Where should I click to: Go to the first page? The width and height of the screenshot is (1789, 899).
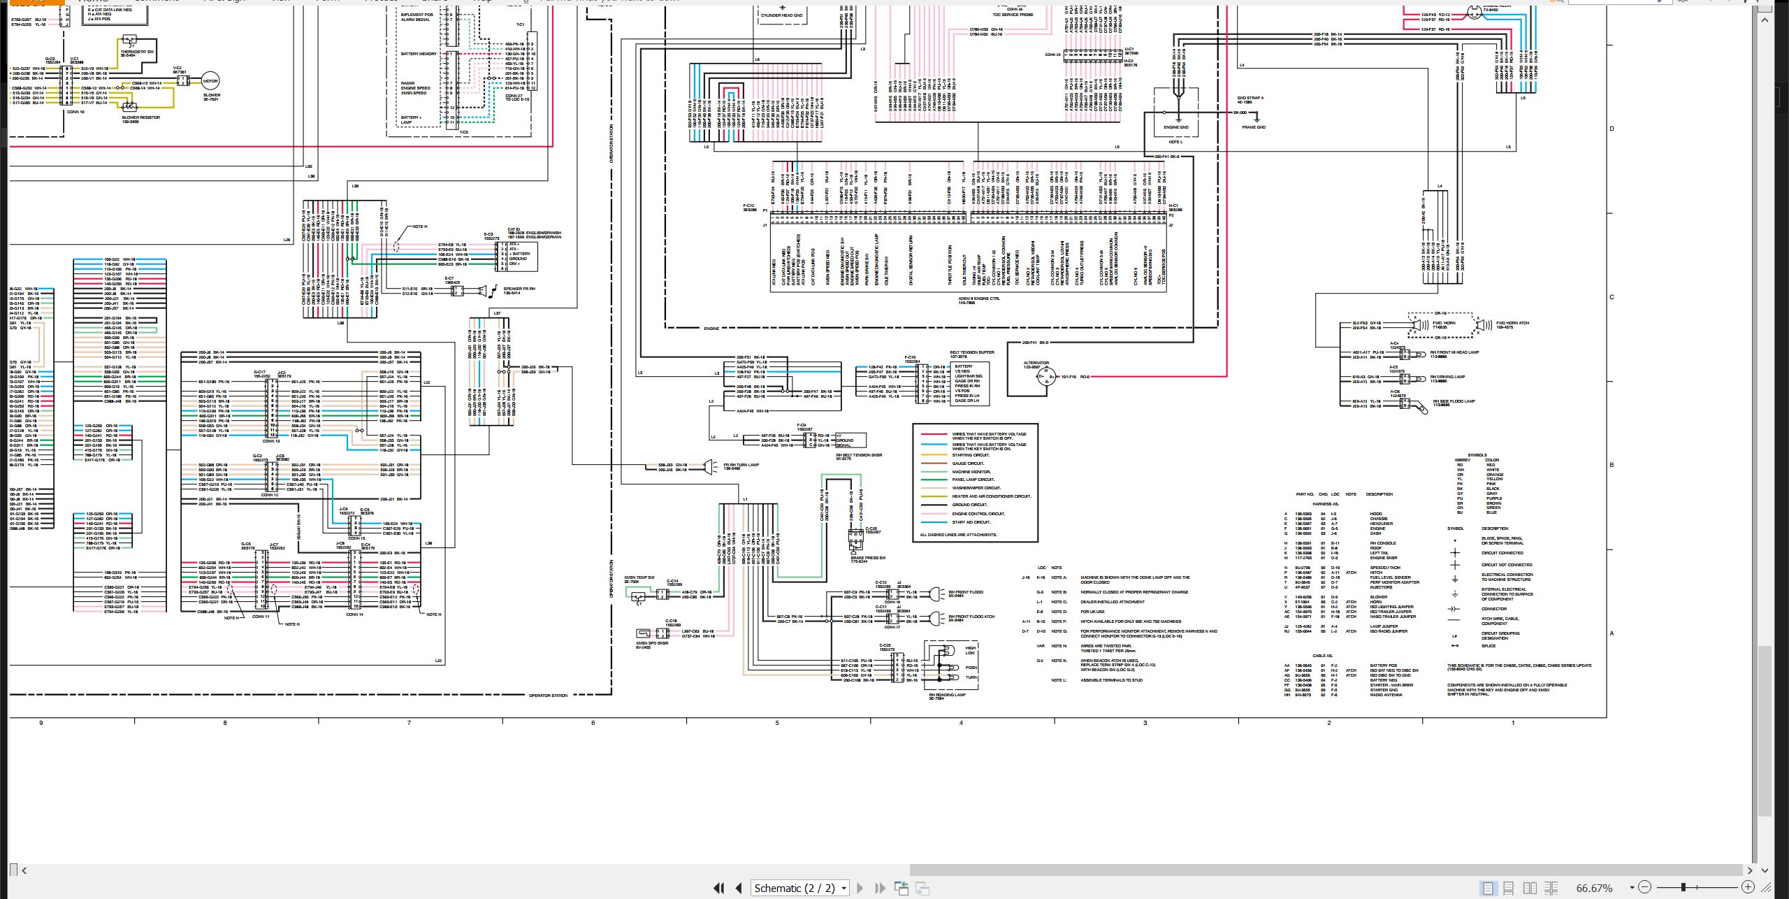pos(718,888)
